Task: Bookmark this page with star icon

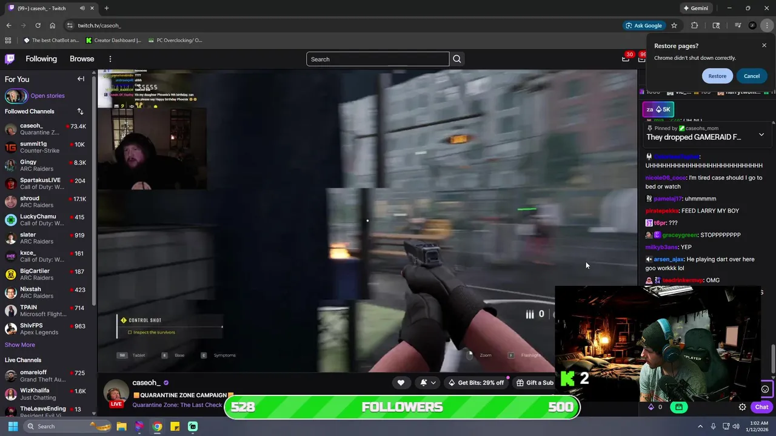Action: click(674, 25)
